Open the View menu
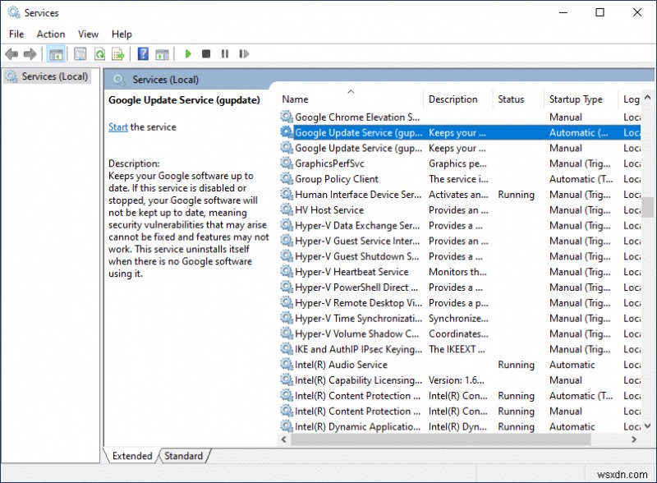Screen dimensions: 657x483 click(88, 34)
